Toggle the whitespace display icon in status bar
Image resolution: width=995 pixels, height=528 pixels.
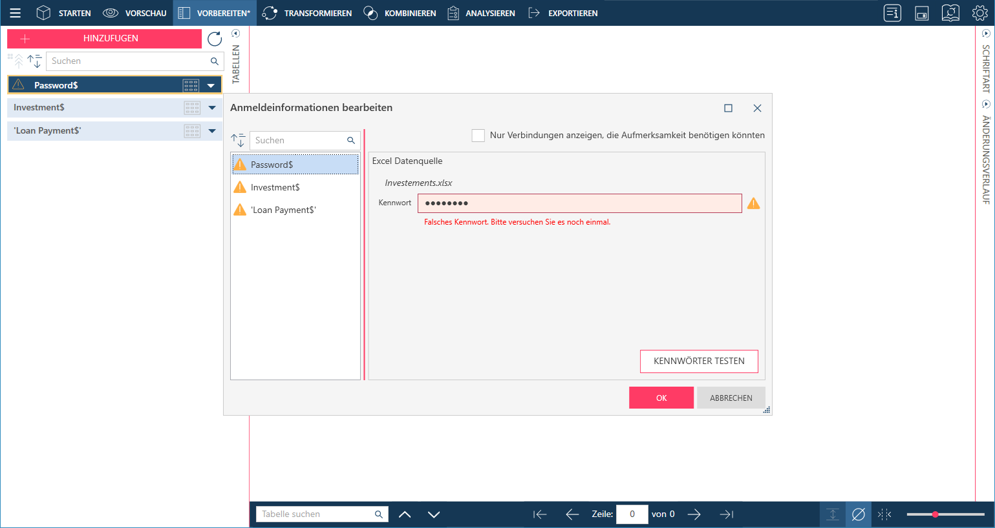[x=884, y=514]
